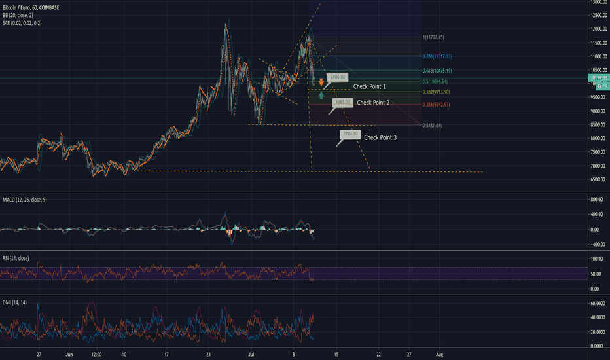Click 6500.00 on the price axis
The image size is (610, 360).
pyautogui.click(x=598, y=180)
